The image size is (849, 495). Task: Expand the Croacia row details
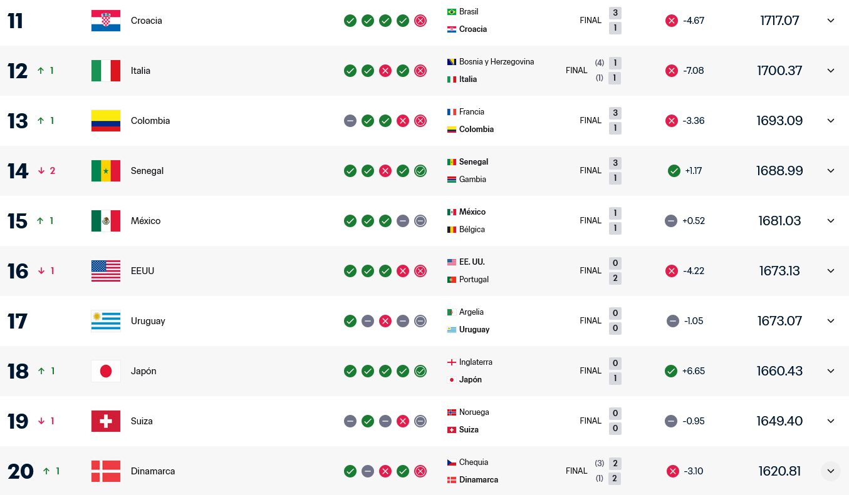(831, 21)
